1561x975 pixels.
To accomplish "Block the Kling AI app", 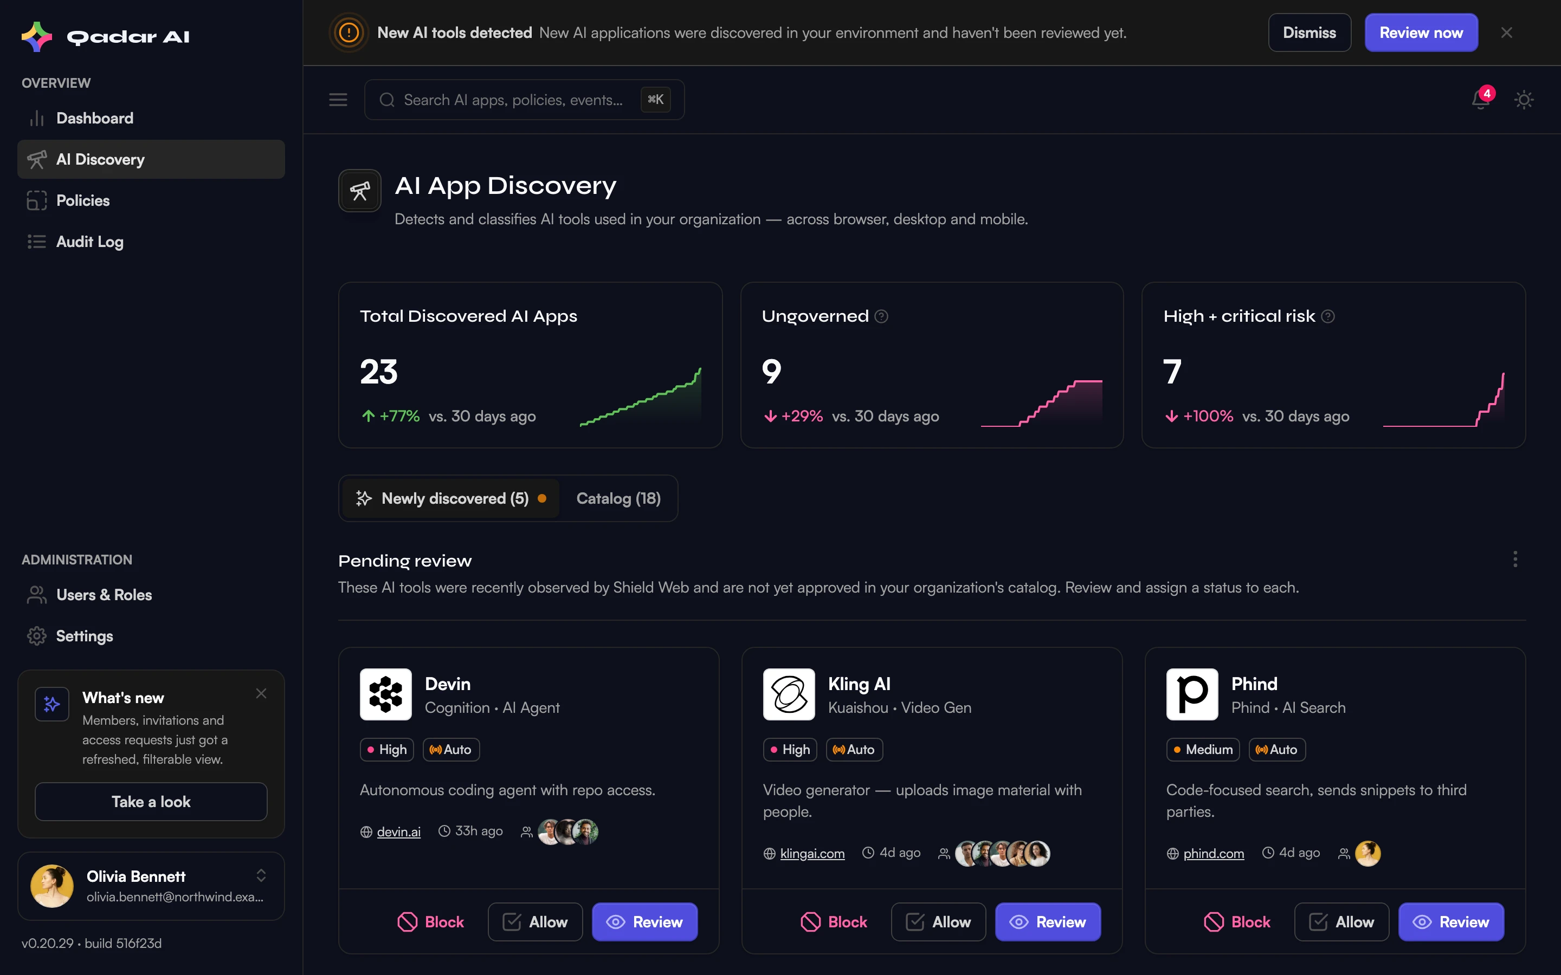I will coord(834,922).
